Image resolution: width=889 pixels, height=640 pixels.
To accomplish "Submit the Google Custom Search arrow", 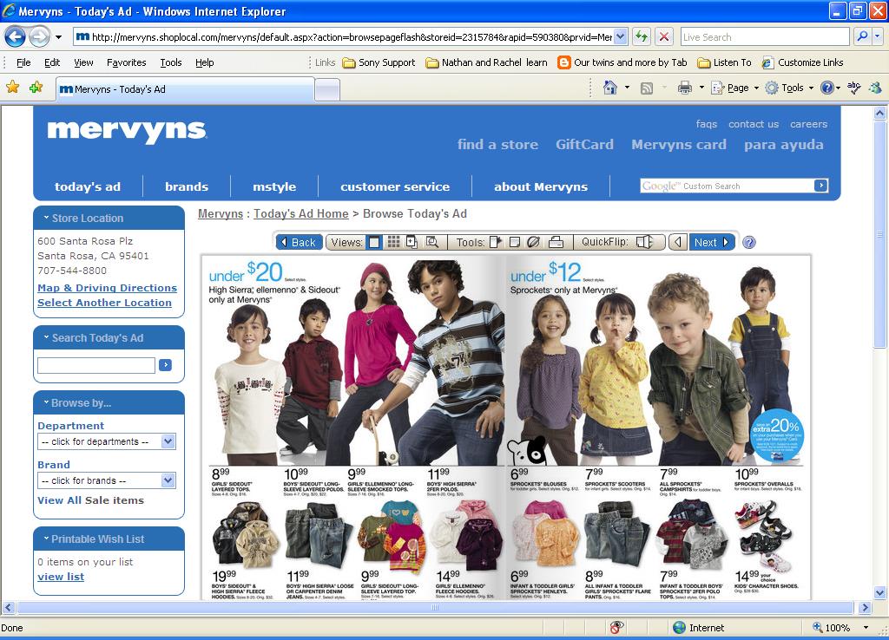I will (821, 186).
